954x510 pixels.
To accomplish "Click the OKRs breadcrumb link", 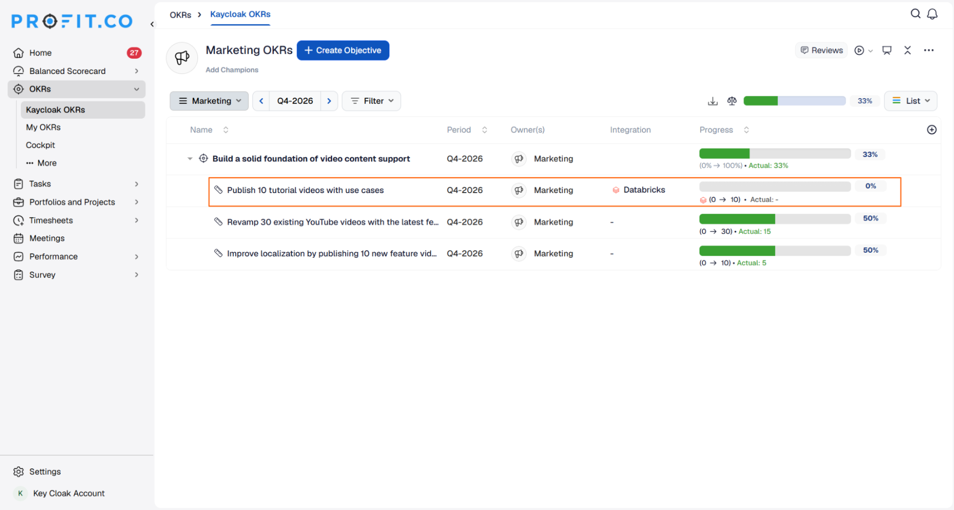I will click(180, 15).
